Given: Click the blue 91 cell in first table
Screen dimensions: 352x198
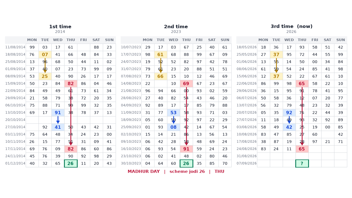Looking at the screenshot, I should [58, 113].
